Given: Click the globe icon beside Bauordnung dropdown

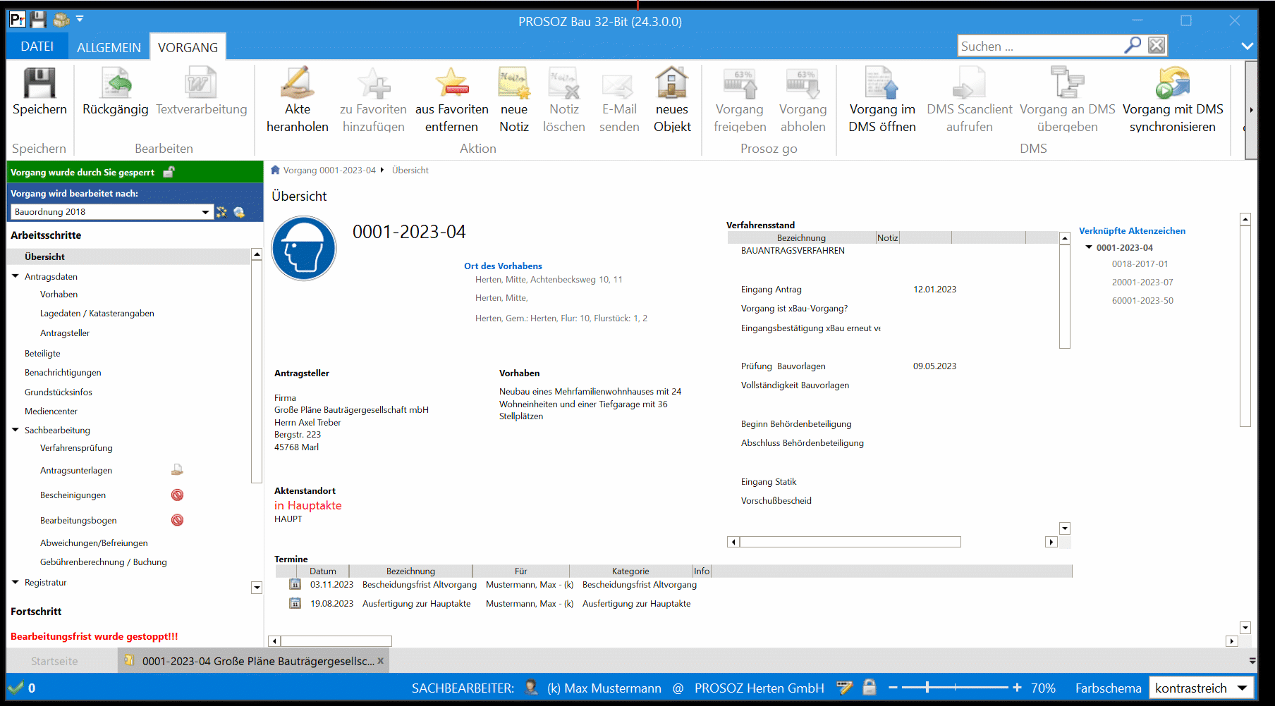Looking at the screenshot, I should tap(240, 212).
